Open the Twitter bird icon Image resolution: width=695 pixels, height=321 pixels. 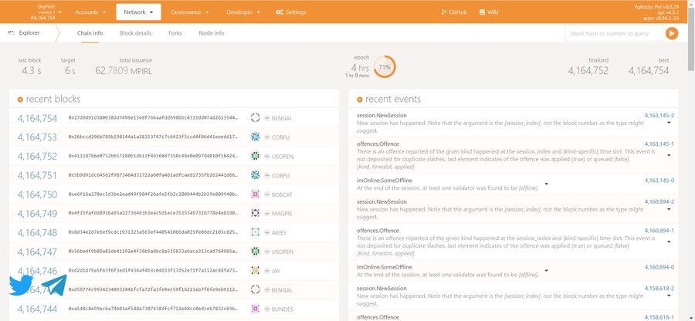22,285
